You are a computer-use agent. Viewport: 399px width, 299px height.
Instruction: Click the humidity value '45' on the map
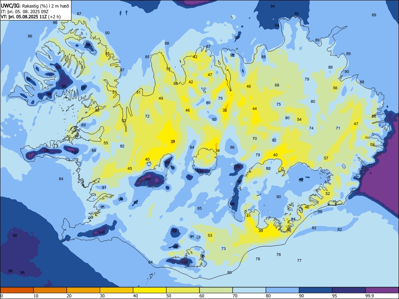coord(130,169)
